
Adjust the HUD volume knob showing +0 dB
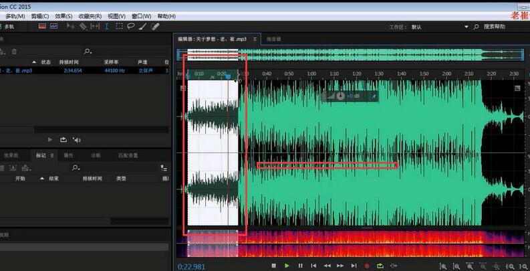point(340,96)
